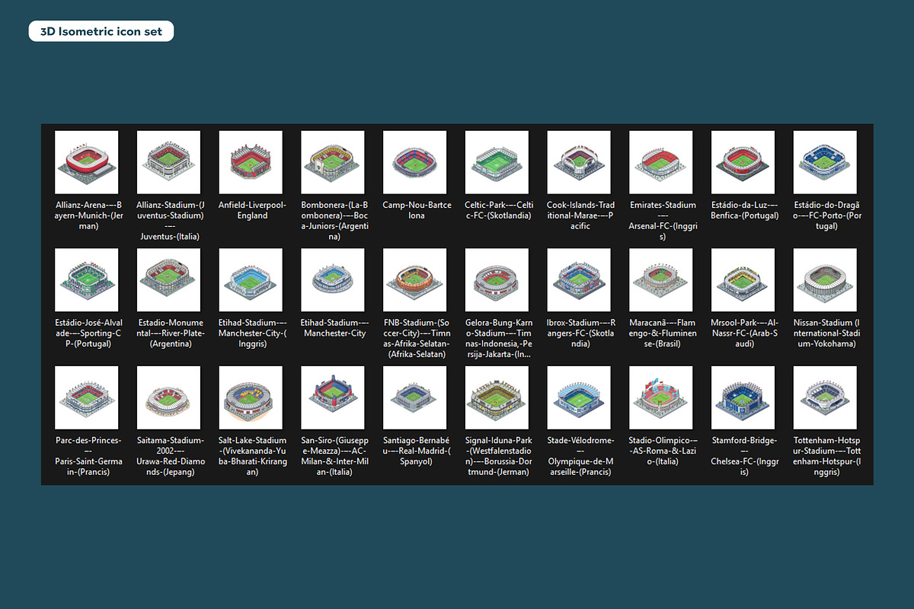Click the Mrsool Park Al-Nassr icon

(743, 280)
